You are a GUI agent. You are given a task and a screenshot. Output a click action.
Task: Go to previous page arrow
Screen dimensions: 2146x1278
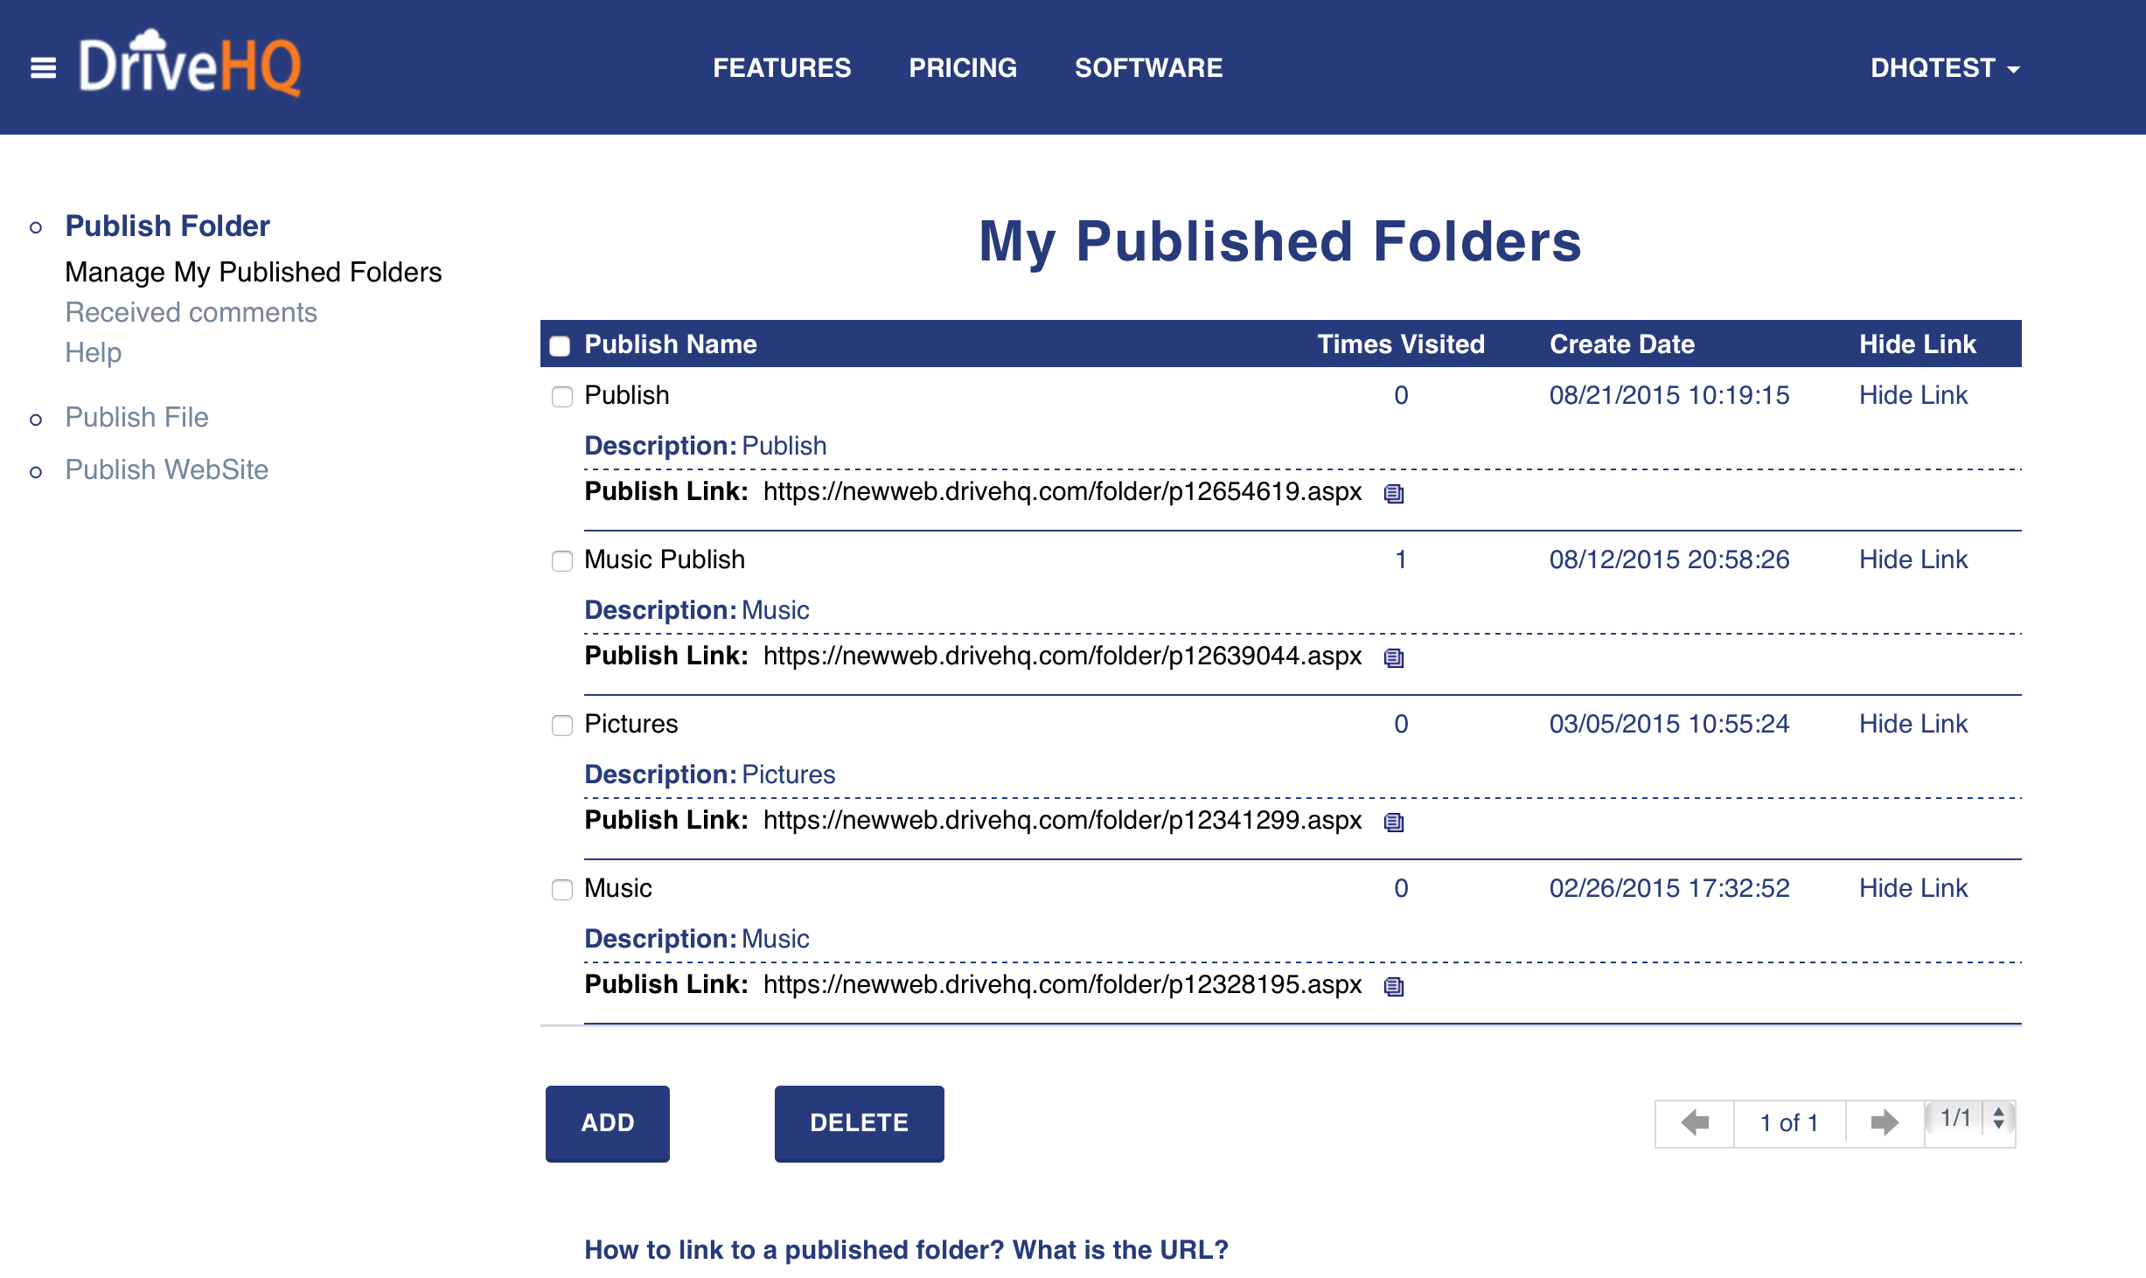(1694, 1122)
